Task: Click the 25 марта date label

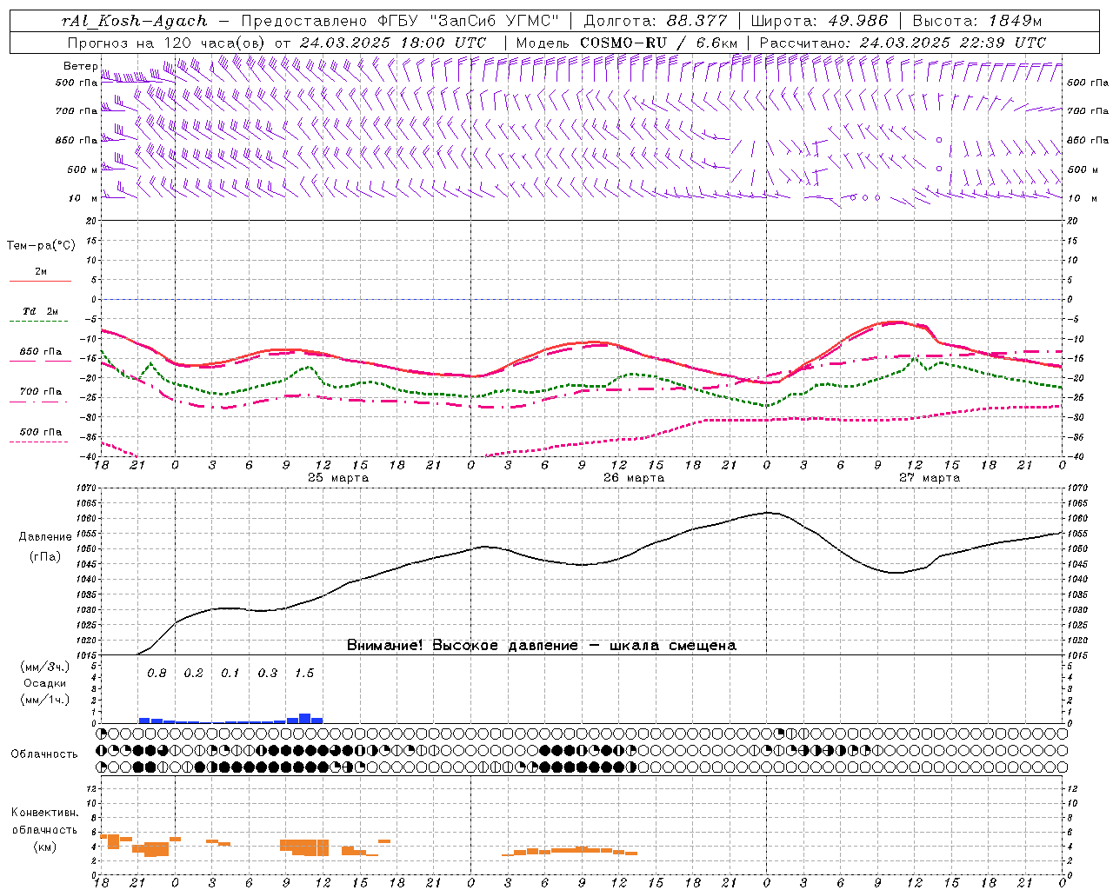Action: click(x=338, y=478)
